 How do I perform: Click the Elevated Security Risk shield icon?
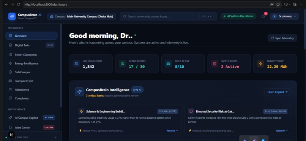(x=191, y=111)
